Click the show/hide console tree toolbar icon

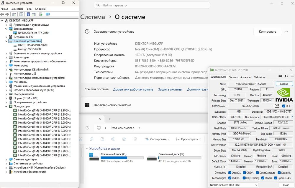click(x=14, y=14)
